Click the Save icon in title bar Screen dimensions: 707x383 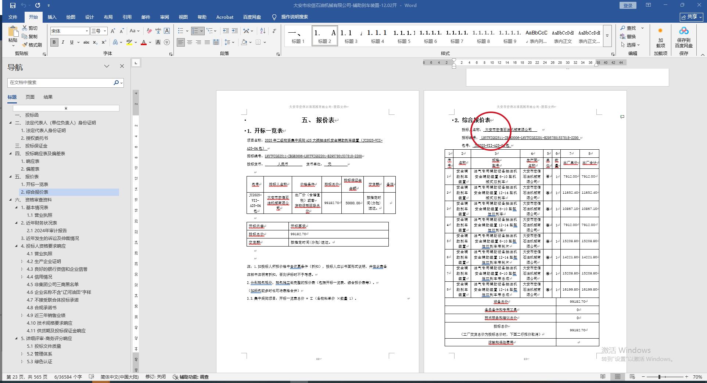tap(12, 6)
